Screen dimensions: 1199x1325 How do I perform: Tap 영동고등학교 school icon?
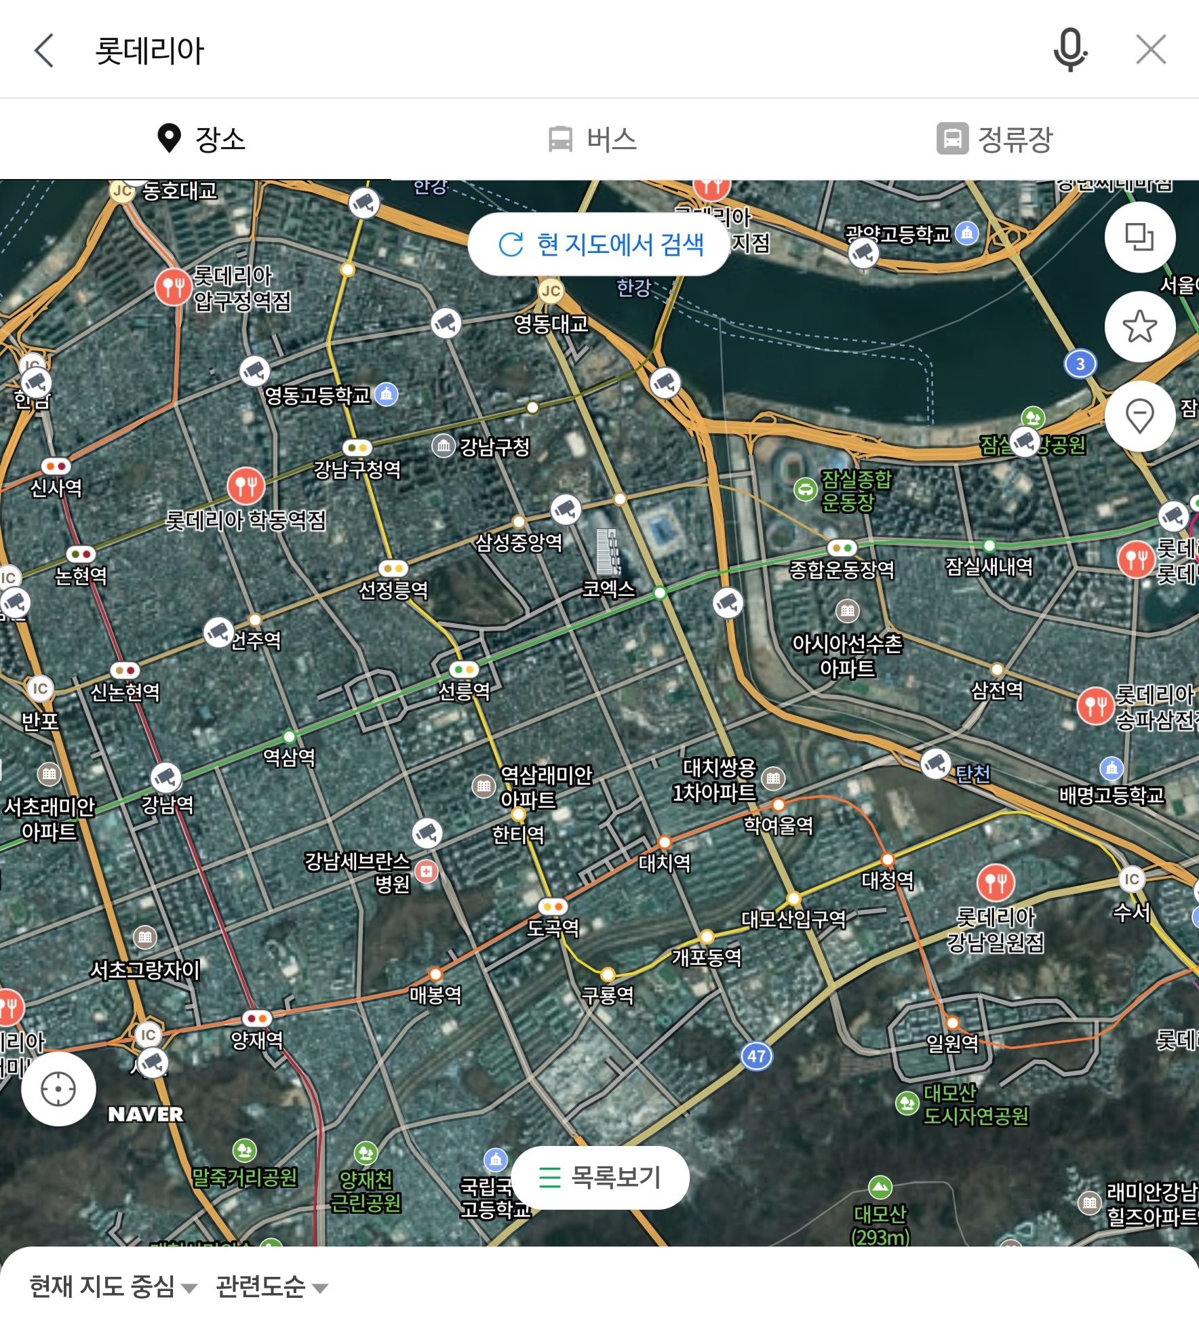click(387, 394)
